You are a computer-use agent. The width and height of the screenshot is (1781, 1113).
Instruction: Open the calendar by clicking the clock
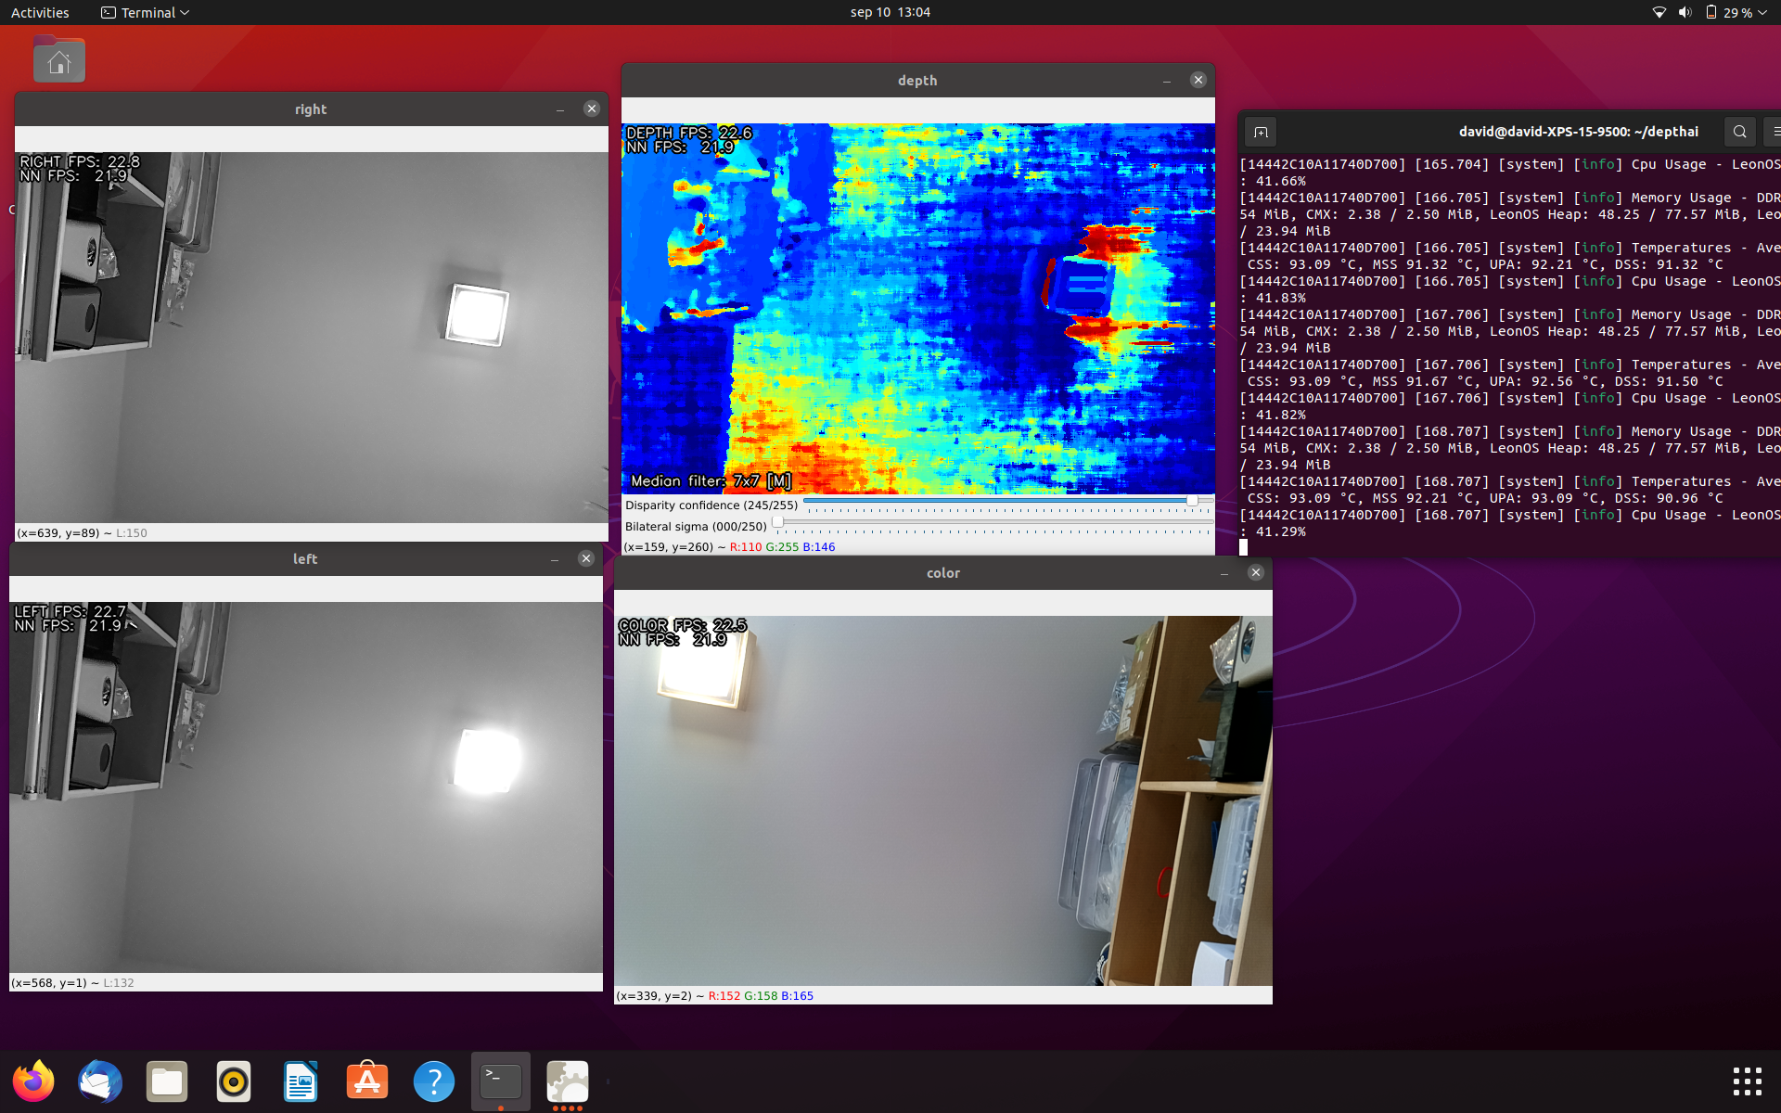[889, 12]
